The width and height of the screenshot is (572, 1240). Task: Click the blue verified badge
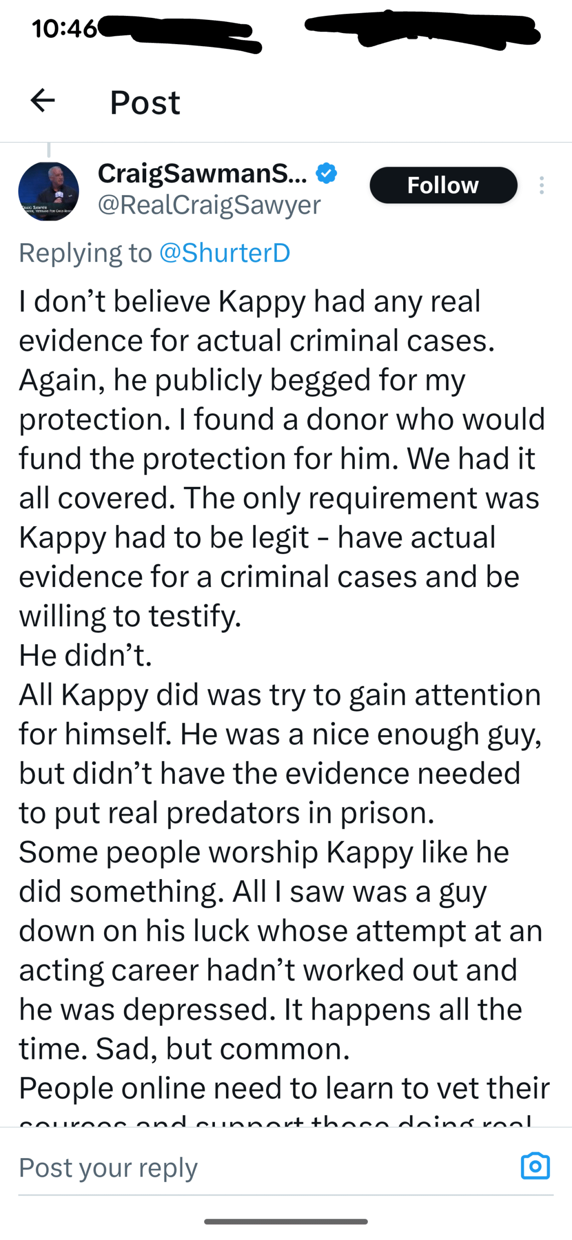click(x=327, y=173)
